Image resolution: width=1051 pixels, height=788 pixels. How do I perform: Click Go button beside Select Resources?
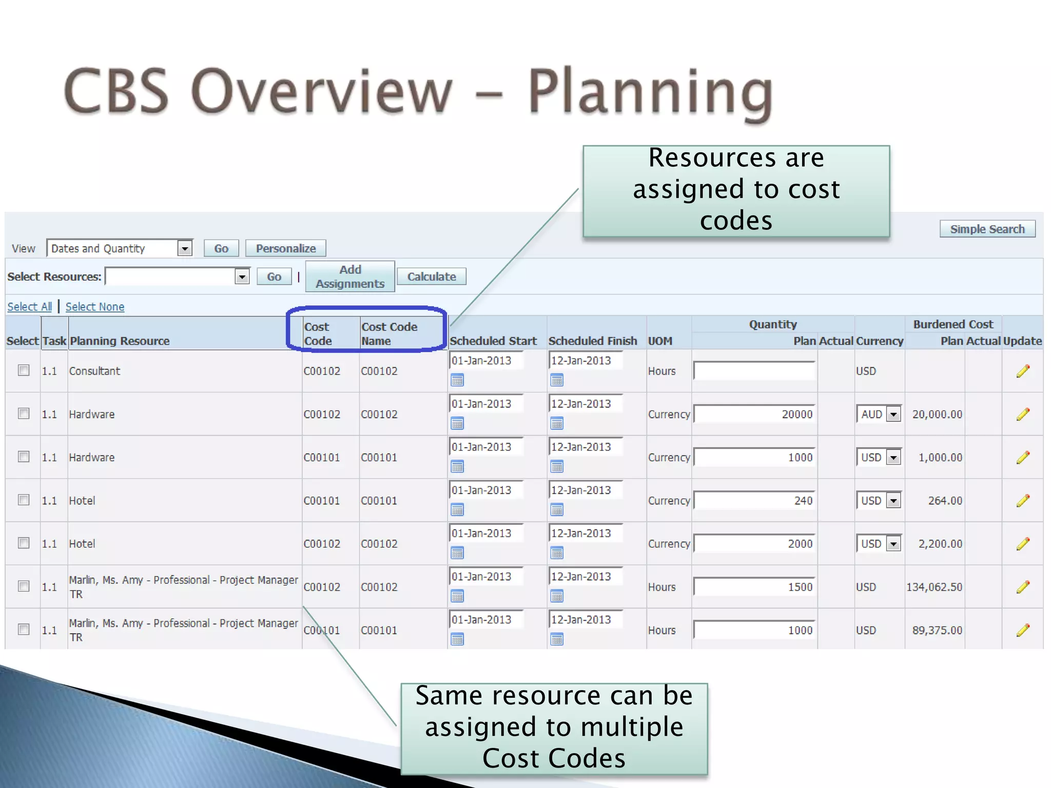tap(274, 277)
